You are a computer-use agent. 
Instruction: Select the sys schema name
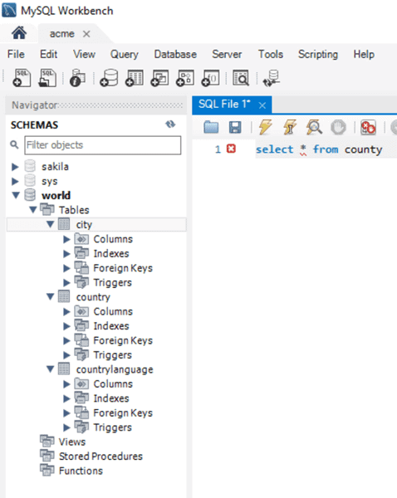(49, 181)
